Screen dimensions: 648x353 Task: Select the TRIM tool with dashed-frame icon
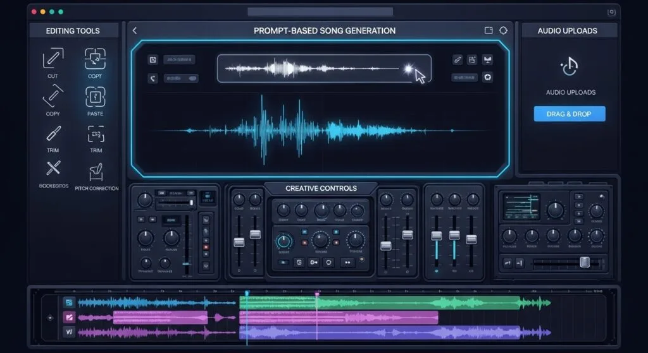click(x=96, y=135)
